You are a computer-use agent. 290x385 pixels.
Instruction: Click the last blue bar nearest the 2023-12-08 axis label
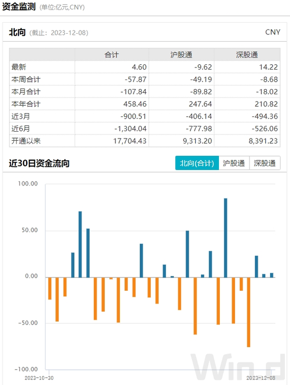point(272,275)
